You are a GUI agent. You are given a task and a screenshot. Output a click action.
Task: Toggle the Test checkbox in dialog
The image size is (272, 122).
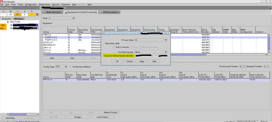pos(132,47)
